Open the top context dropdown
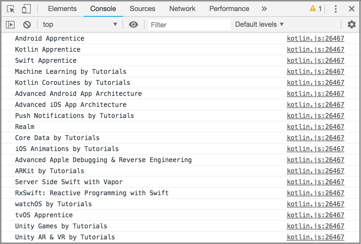The width and height of the screenshot is (361, 244). [80, 25]
